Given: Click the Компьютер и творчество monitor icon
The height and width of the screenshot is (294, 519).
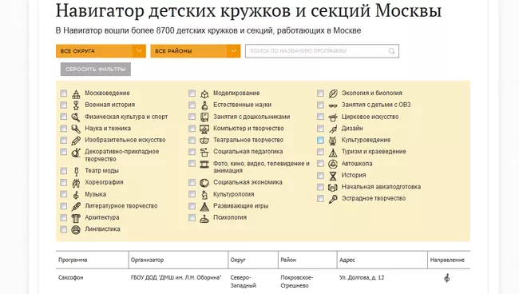Looking at the screenshot, I should coord(204,129).
